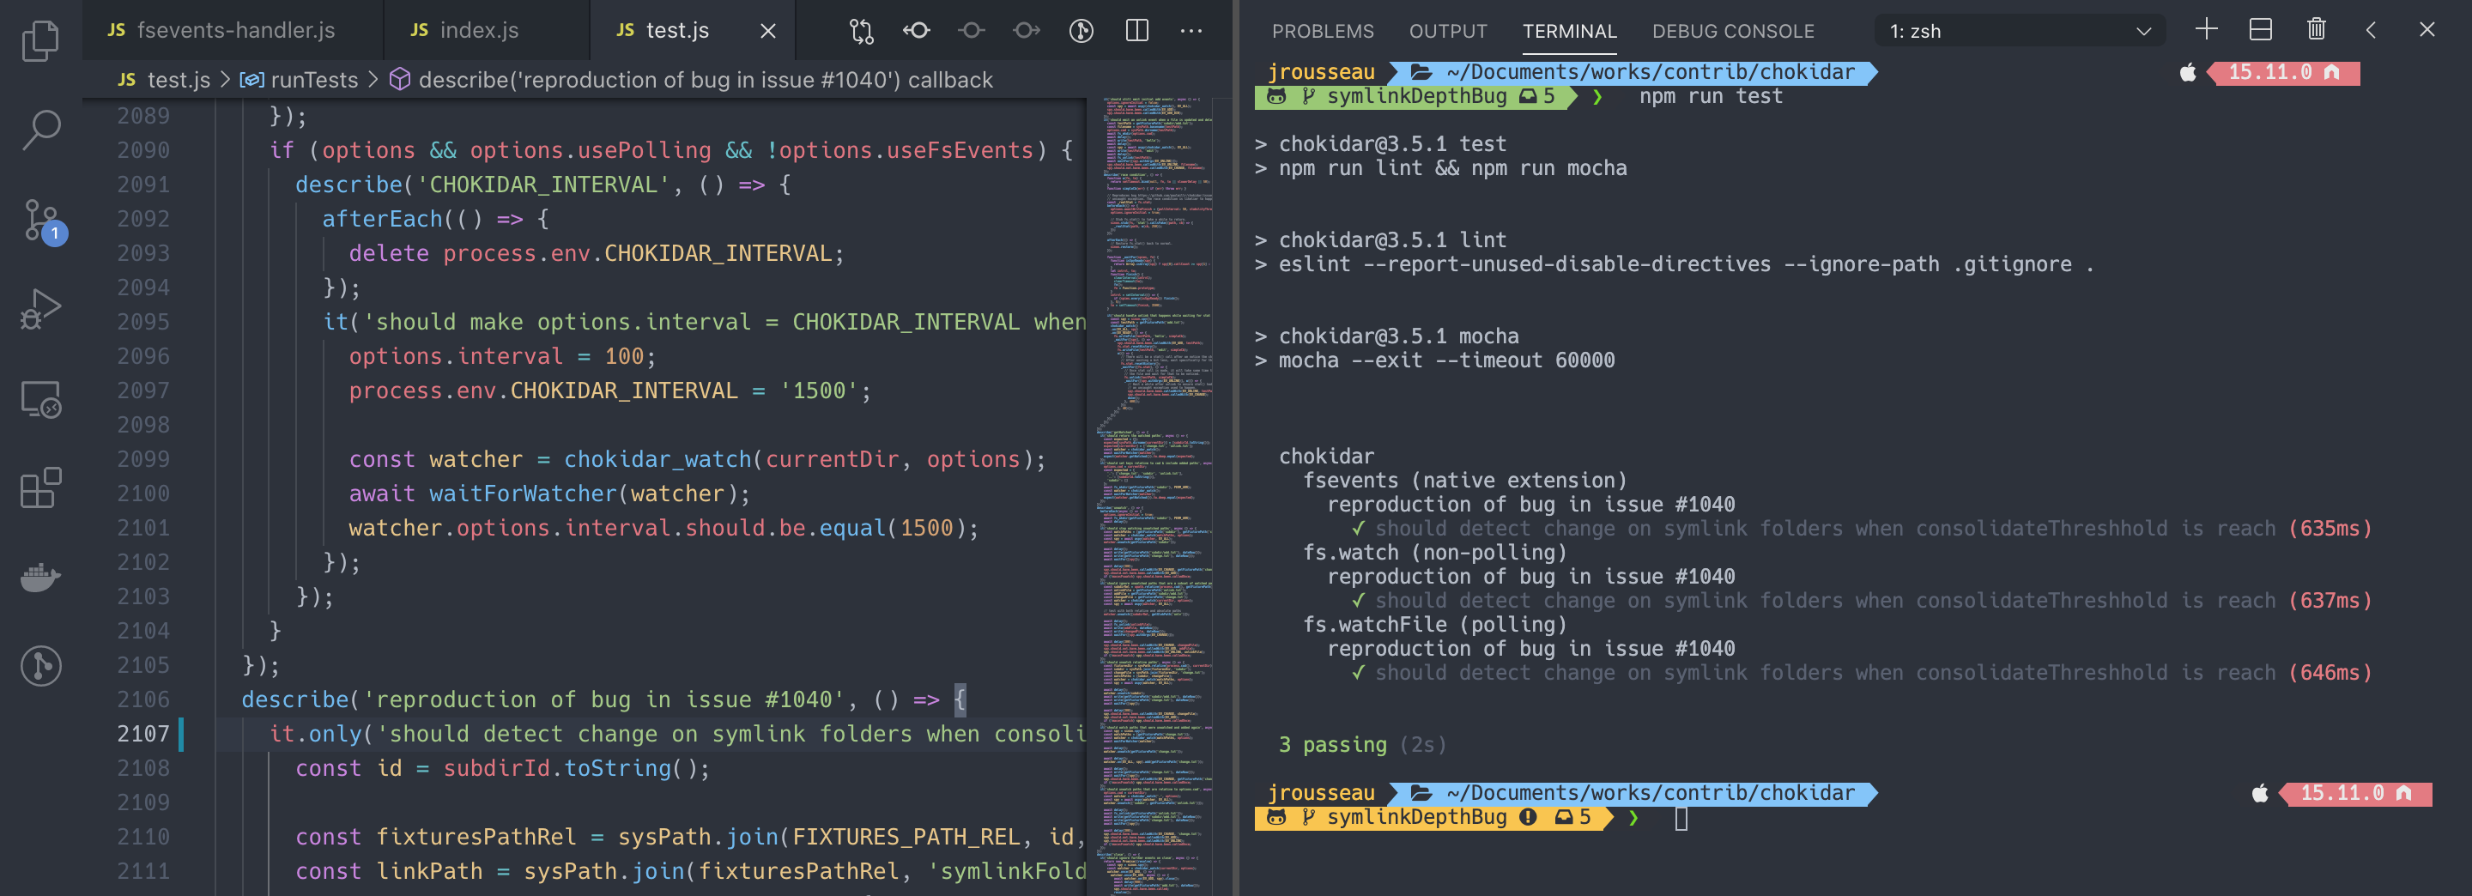
Task: Open the Extensions view
Action: click(39, 489)
